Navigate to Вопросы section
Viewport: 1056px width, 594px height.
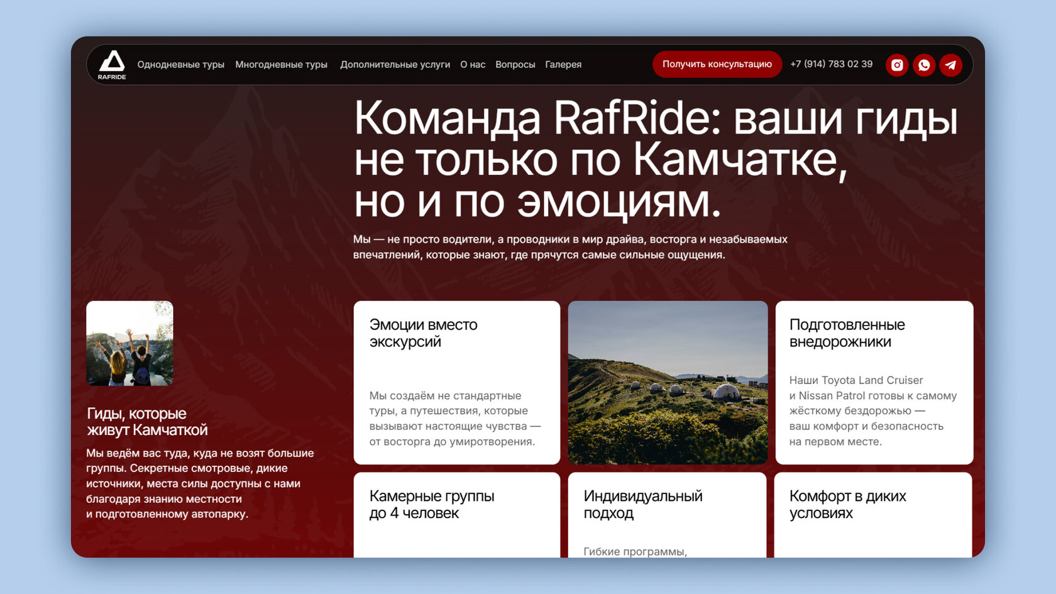[515, 65]
